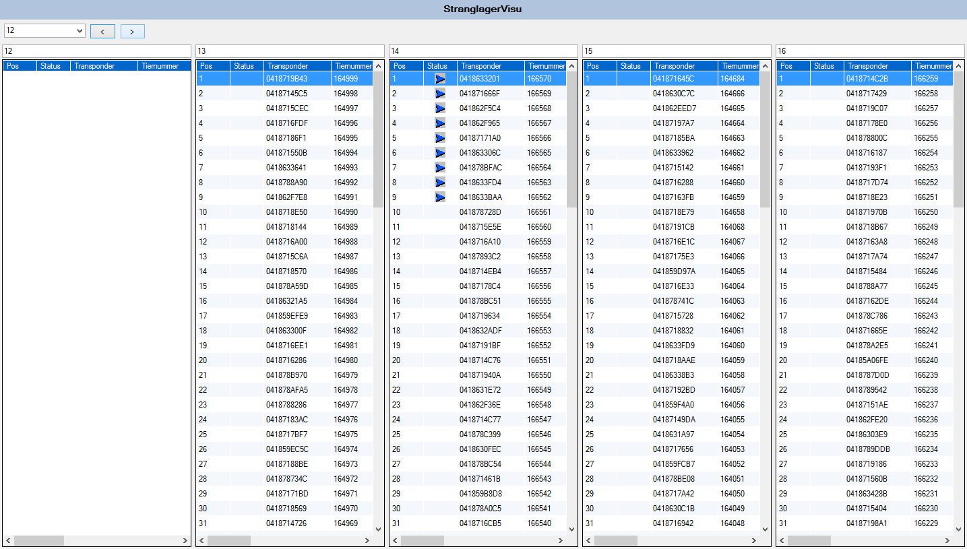Select Tiernummer 164068 cell
967x549 pixels.
(x=739, y=227)
